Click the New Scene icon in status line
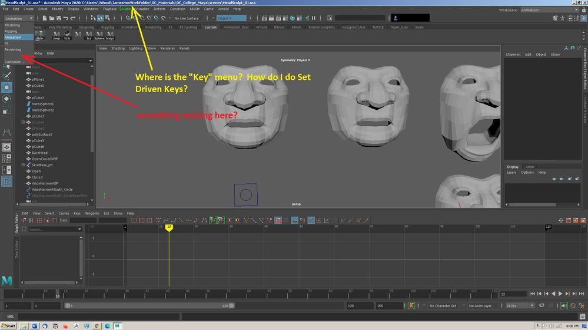Screen dimensions: 588x330 click(x=45, y=18)
